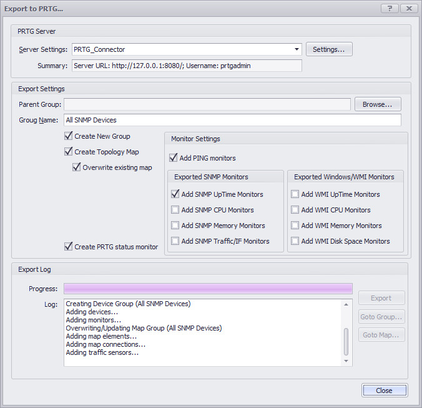
Task: Click the Settings... button
Action: [x=329, y=49]
